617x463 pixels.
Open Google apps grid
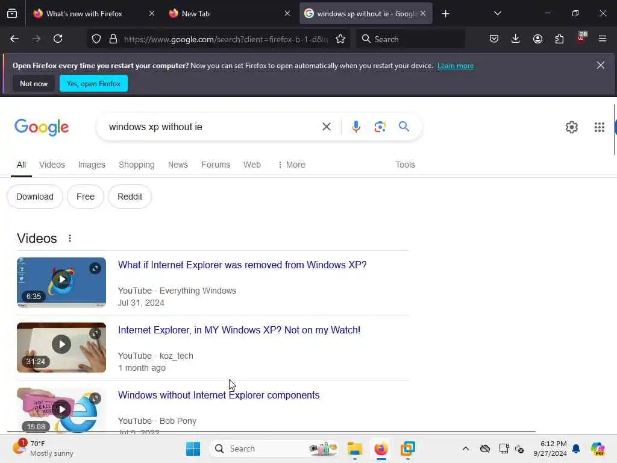pos(600,127)
